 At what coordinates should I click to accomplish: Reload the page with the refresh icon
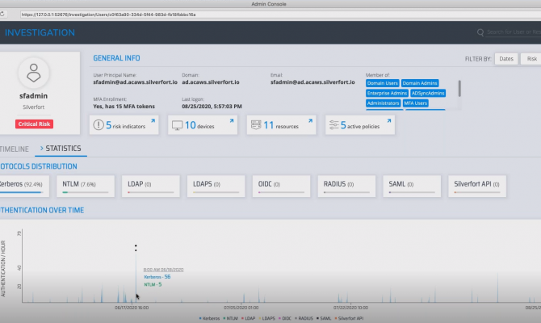click(x=2, y=15)
